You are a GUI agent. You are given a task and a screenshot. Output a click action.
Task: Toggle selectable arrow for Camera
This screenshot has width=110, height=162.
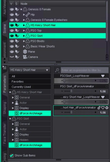coord(17,57)
